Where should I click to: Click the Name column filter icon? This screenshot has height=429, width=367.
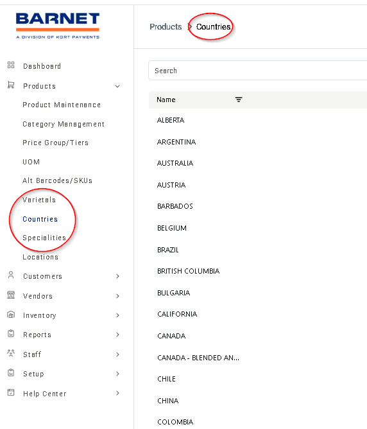click(239, 100)
